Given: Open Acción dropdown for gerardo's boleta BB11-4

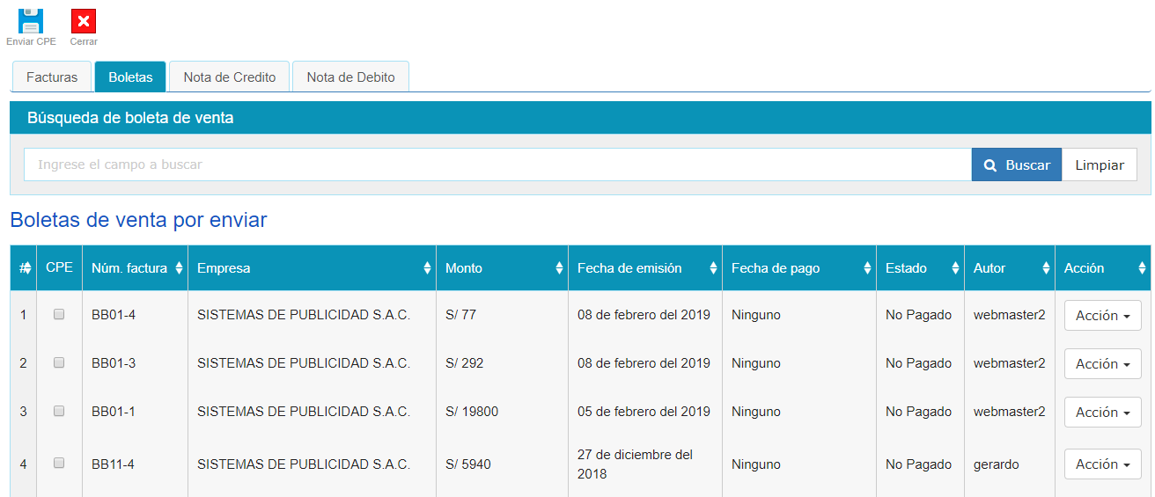Looking at the screenshot, I should tap(1102, 464).
